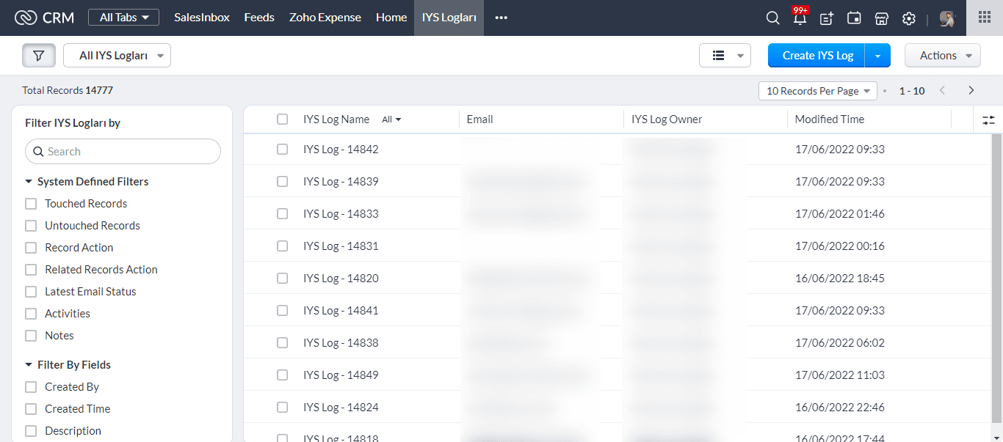Sort by Modified Time column header
This screenshot has height=442, width=1003.
(830, 119)
